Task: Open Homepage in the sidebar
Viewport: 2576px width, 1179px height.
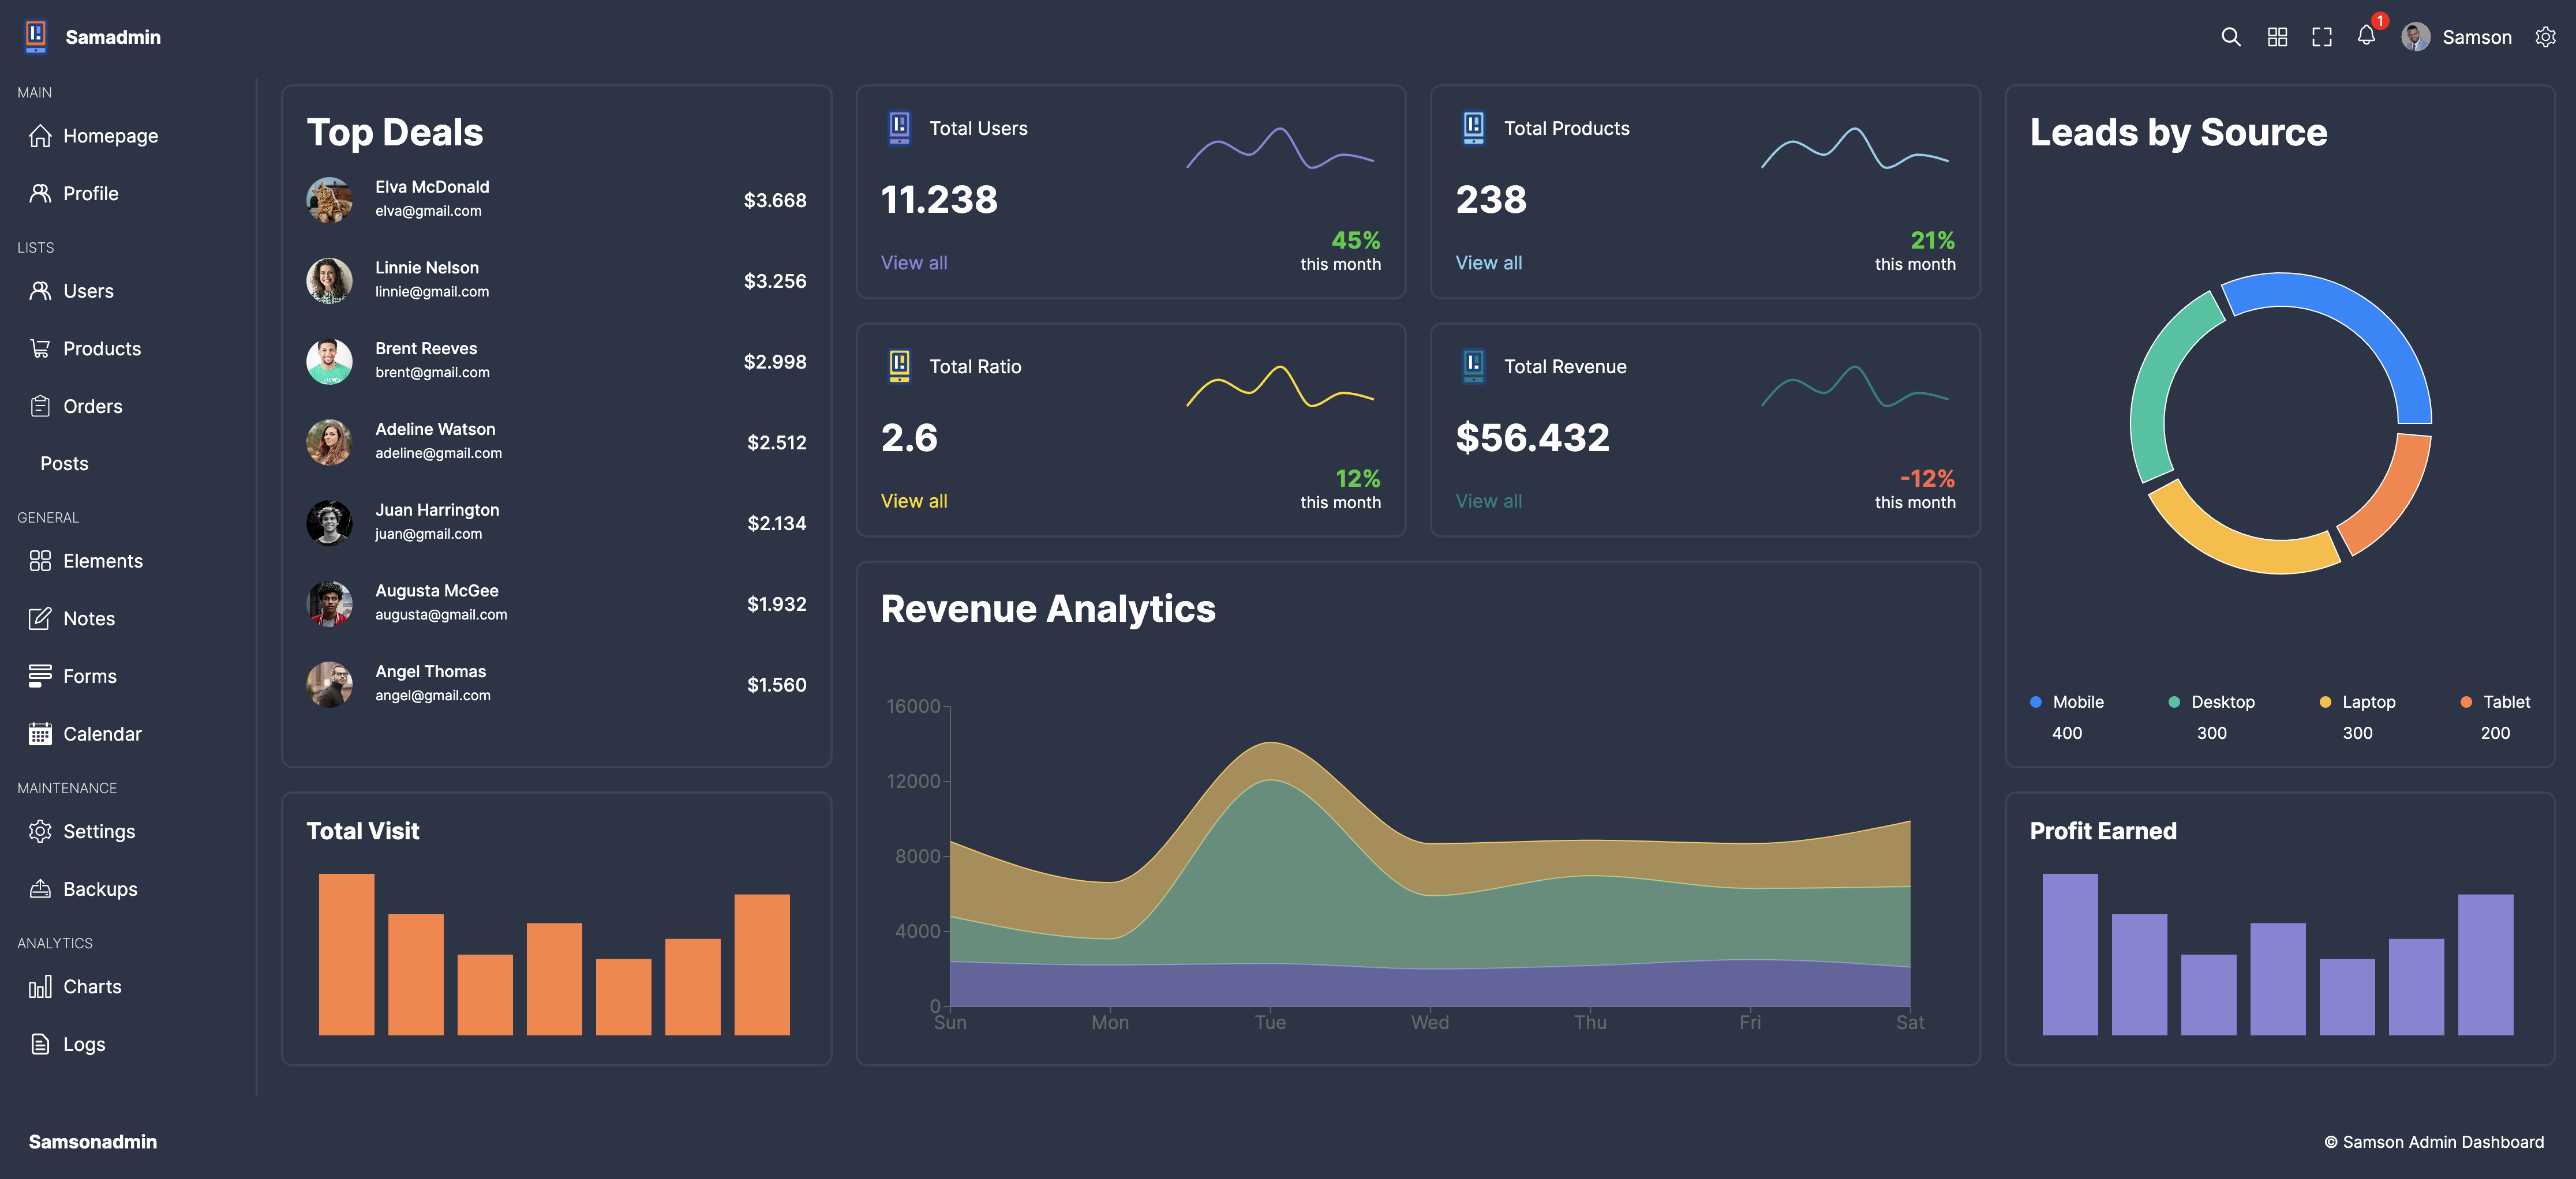Action: tap(110, 136)
